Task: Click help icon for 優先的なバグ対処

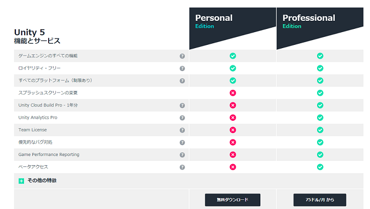Action: click(x=182, y=143)
